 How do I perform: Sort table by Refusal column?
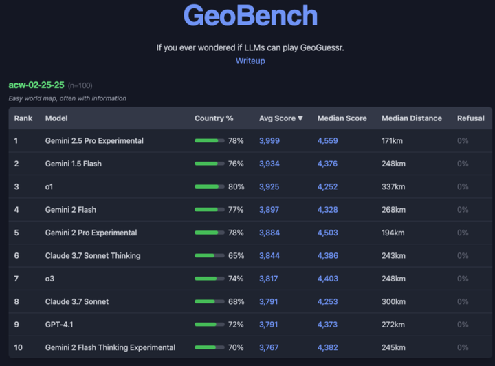click(471, 118)
